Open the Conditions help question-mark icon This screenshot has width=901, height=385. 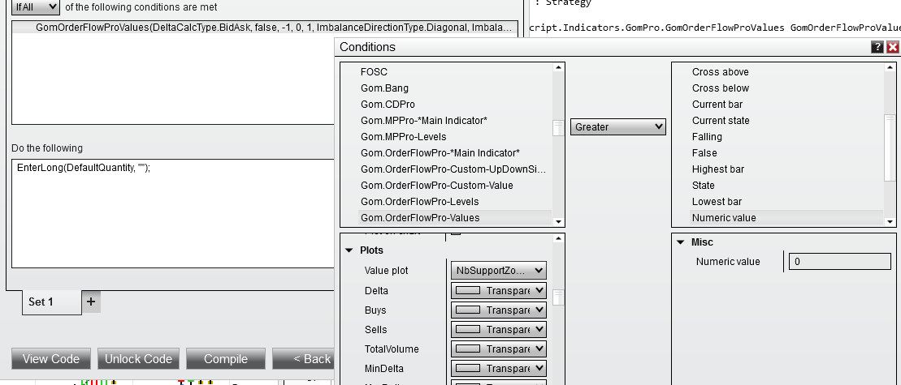(x=877, y=47)
